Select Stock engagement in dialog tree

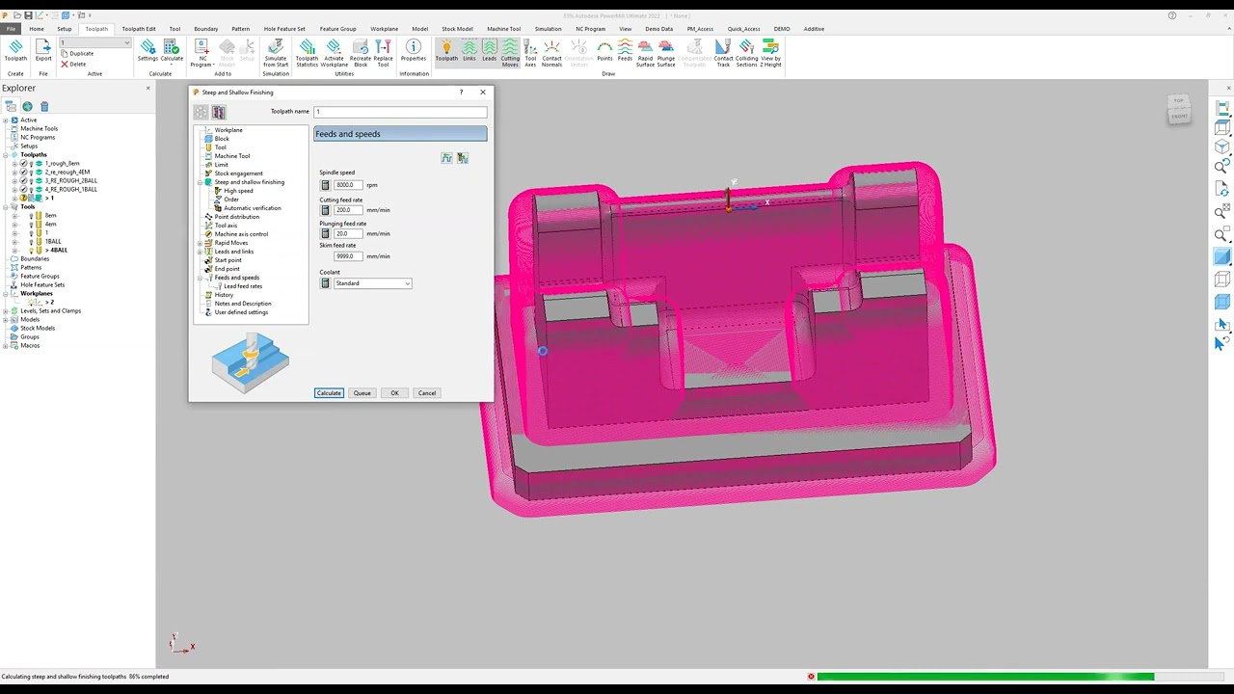238,173
